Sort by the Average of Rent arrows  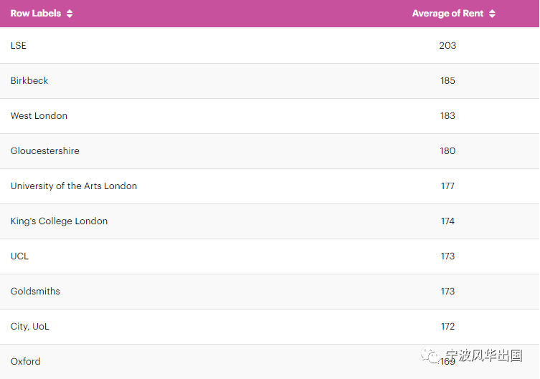click(492, 14)
